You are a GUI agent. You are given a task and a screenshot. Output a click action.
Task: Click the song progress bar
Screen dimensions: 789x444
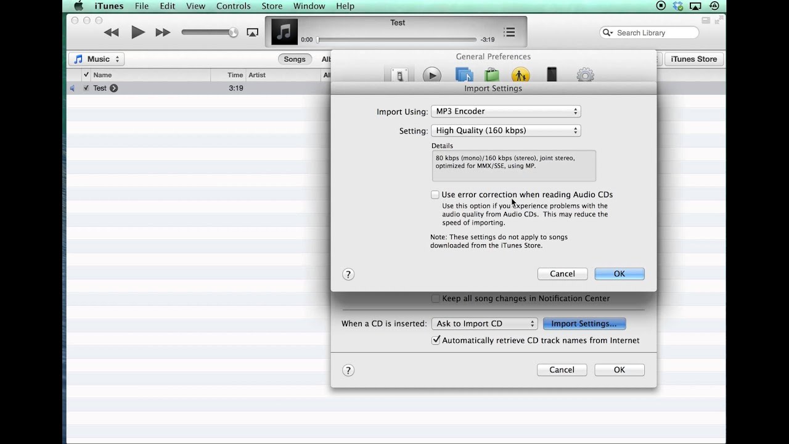pyautogui.click(x=397, y=39)
